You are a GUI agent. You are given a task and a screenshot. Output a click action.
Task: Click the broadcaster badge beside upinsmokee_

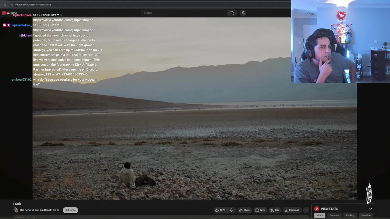5,25
